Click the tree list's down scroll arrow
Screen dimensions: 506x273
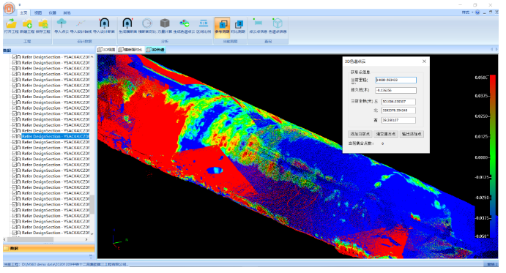point(92,233)
